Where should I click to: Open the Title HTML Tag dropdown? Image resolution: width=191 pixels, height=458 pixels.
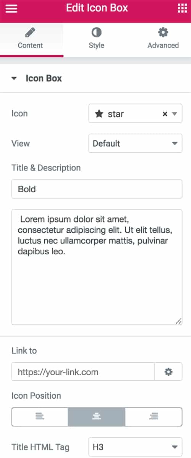[135, 447]
